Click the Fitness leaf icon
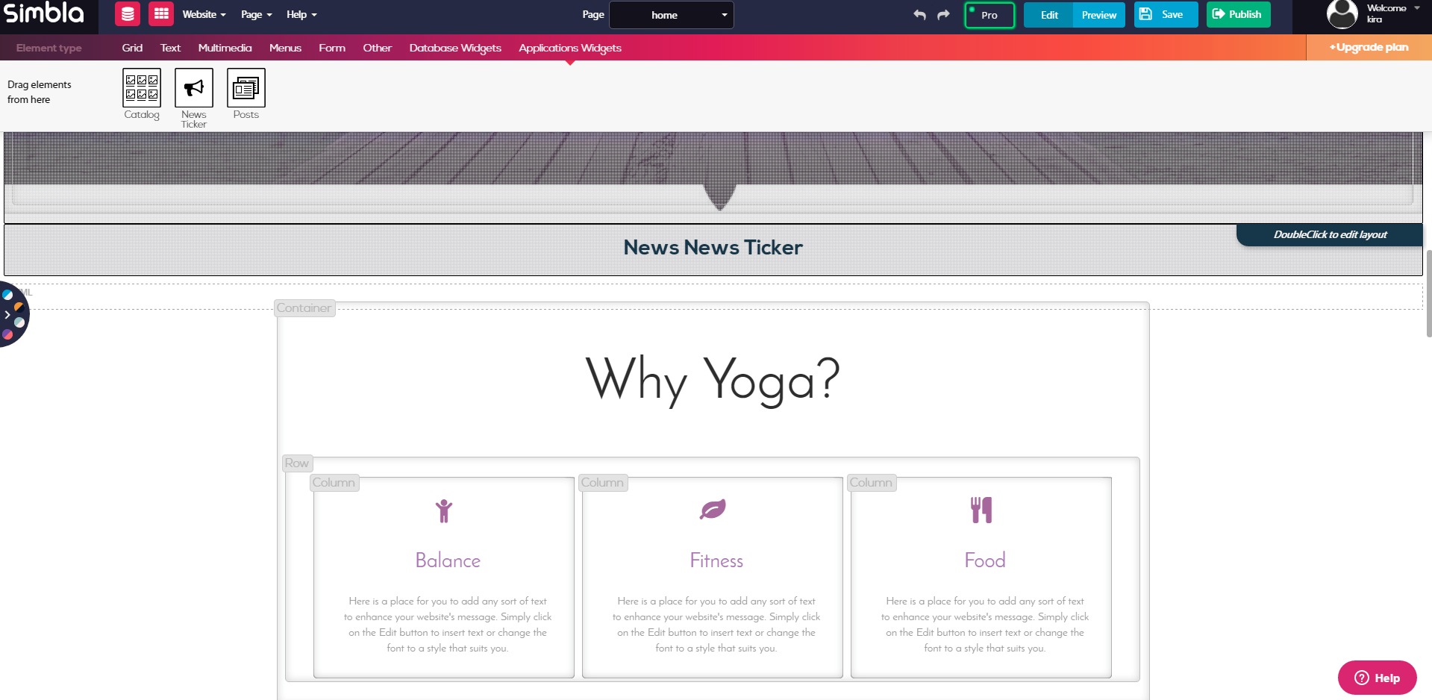Image resolution: width=1432 pixels, height=700 pixels. [713, 510]
